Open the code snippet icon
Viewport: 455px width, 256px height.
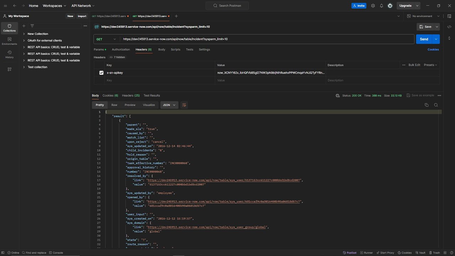click(x=449, y=27)
